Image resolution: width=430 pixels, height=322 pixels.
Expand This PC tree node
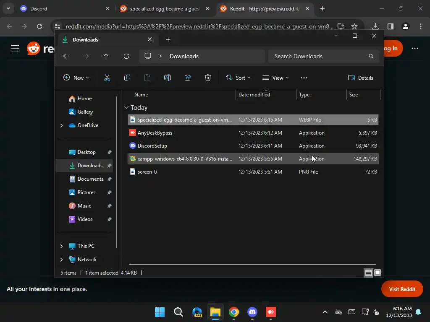[61, 246]
